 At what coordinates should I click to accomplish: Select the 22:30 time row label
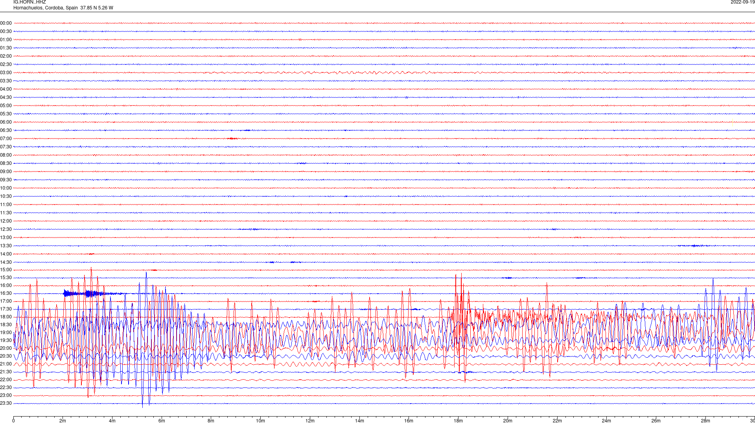[6, 387]
